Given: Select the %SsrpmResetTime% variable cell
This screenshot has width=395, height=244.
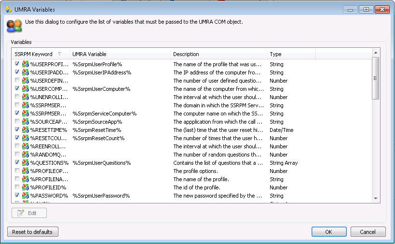Looking at the screenshot, I should (97, 130).
